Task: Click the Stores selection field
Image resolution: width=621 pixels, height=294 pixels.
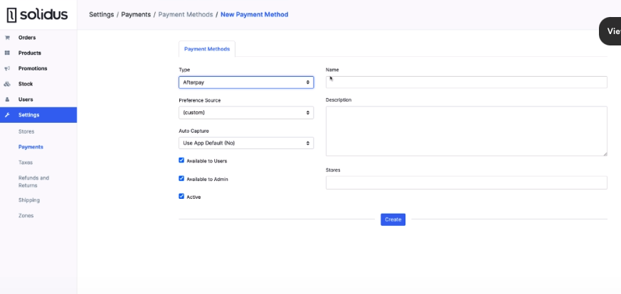Action: (466, 183)
